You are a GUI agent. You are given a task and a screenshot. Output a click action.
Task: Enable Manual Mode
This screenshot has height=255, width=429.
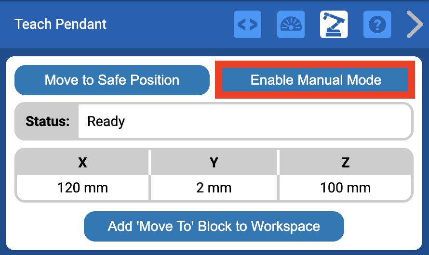click(x=316, y=80)
